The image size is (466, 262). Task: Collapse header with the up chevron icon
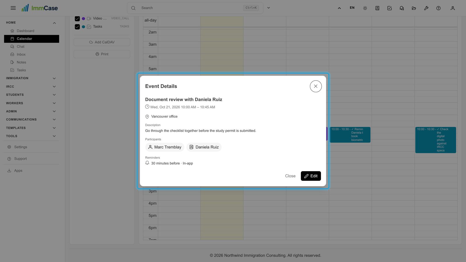pos(339,8)
